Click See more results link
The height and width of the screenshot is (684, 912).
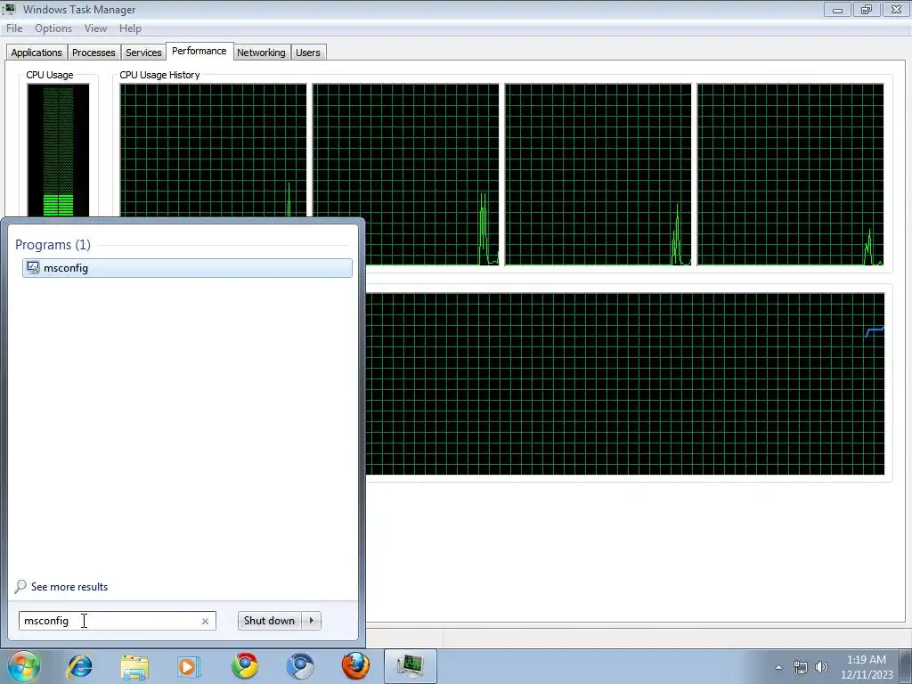(69, 587)
